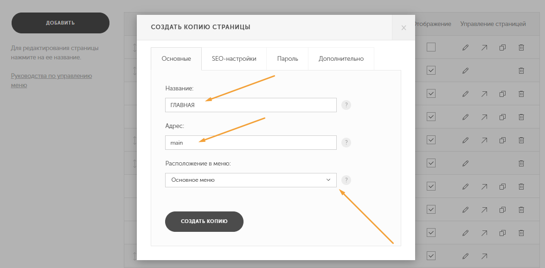Select the Дополнительно tab
Viewport: 545px width, 268px height.
pos(341,59)
